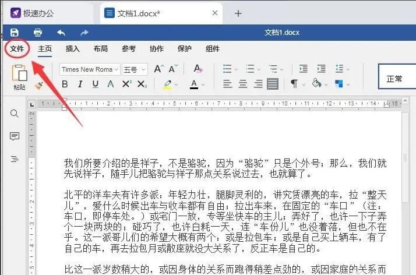Expand the line spacing options arrow
The image size is (416, 275).
pyautogui.click(x=348, y=69)
